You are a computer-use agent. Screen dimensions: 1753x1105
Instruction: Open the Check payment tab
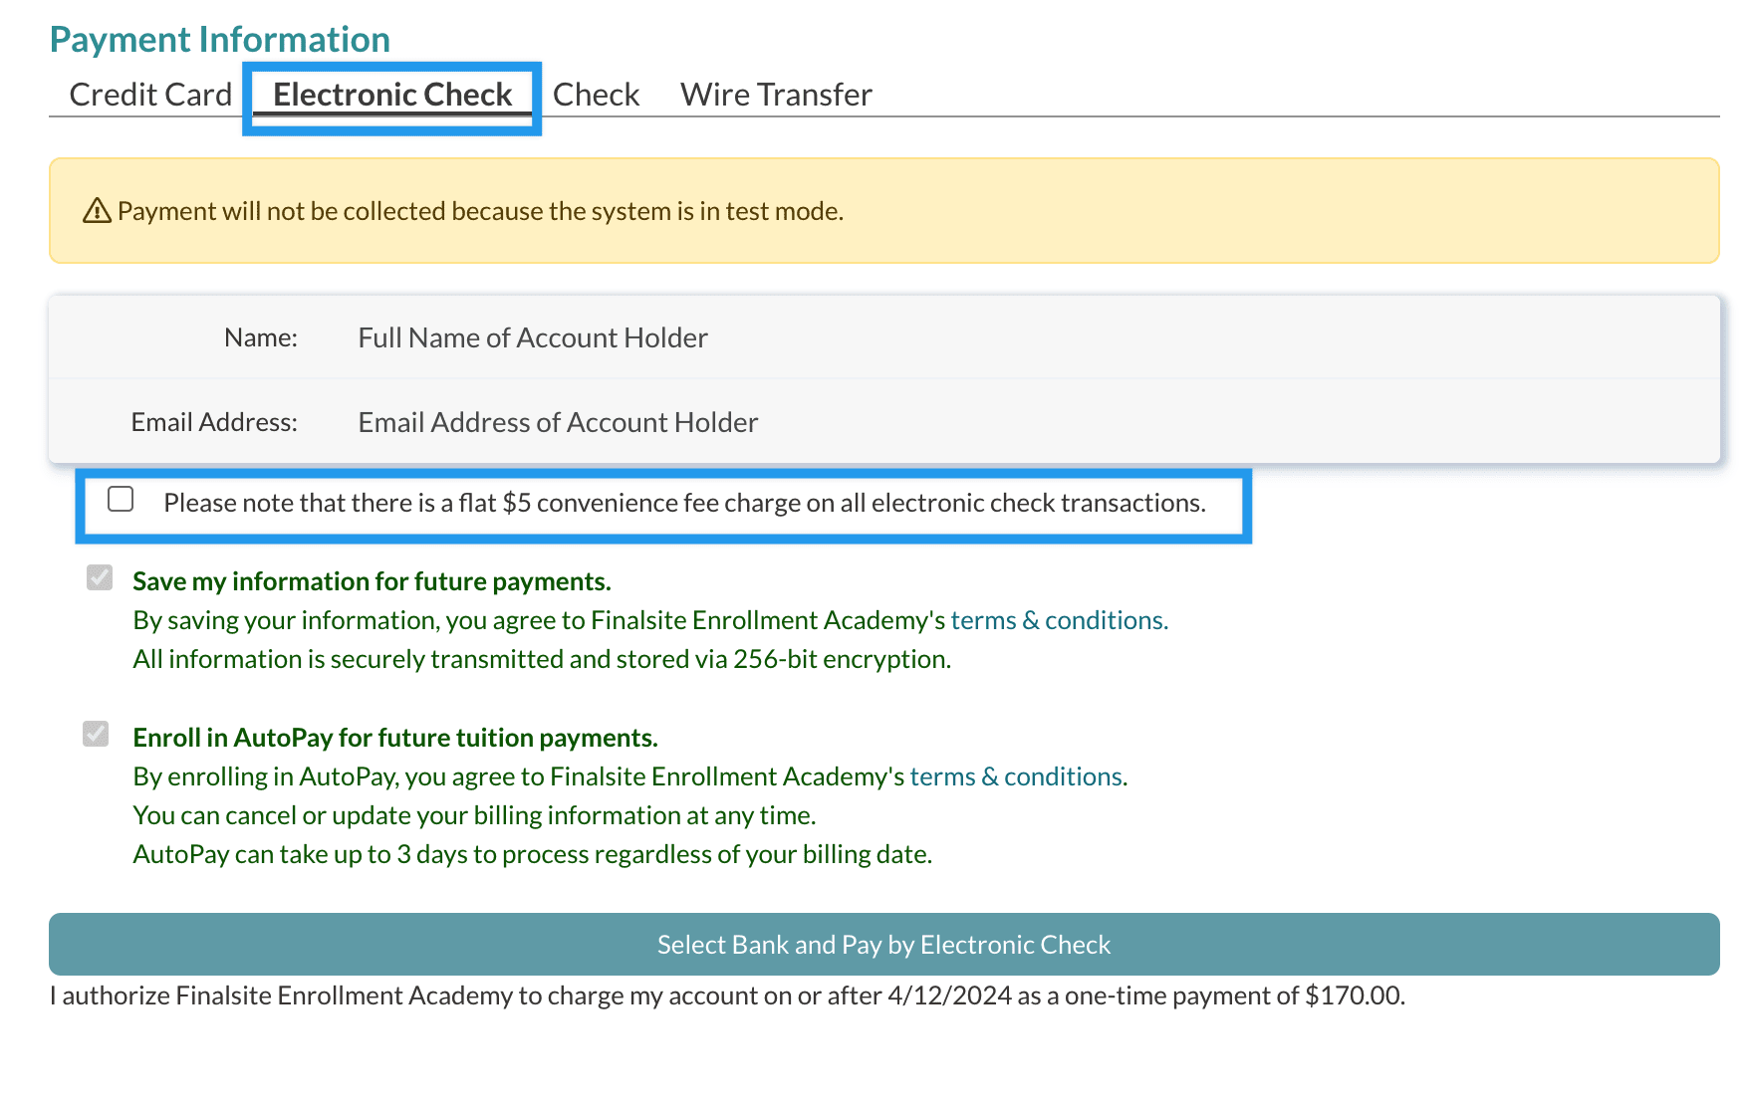596,95
